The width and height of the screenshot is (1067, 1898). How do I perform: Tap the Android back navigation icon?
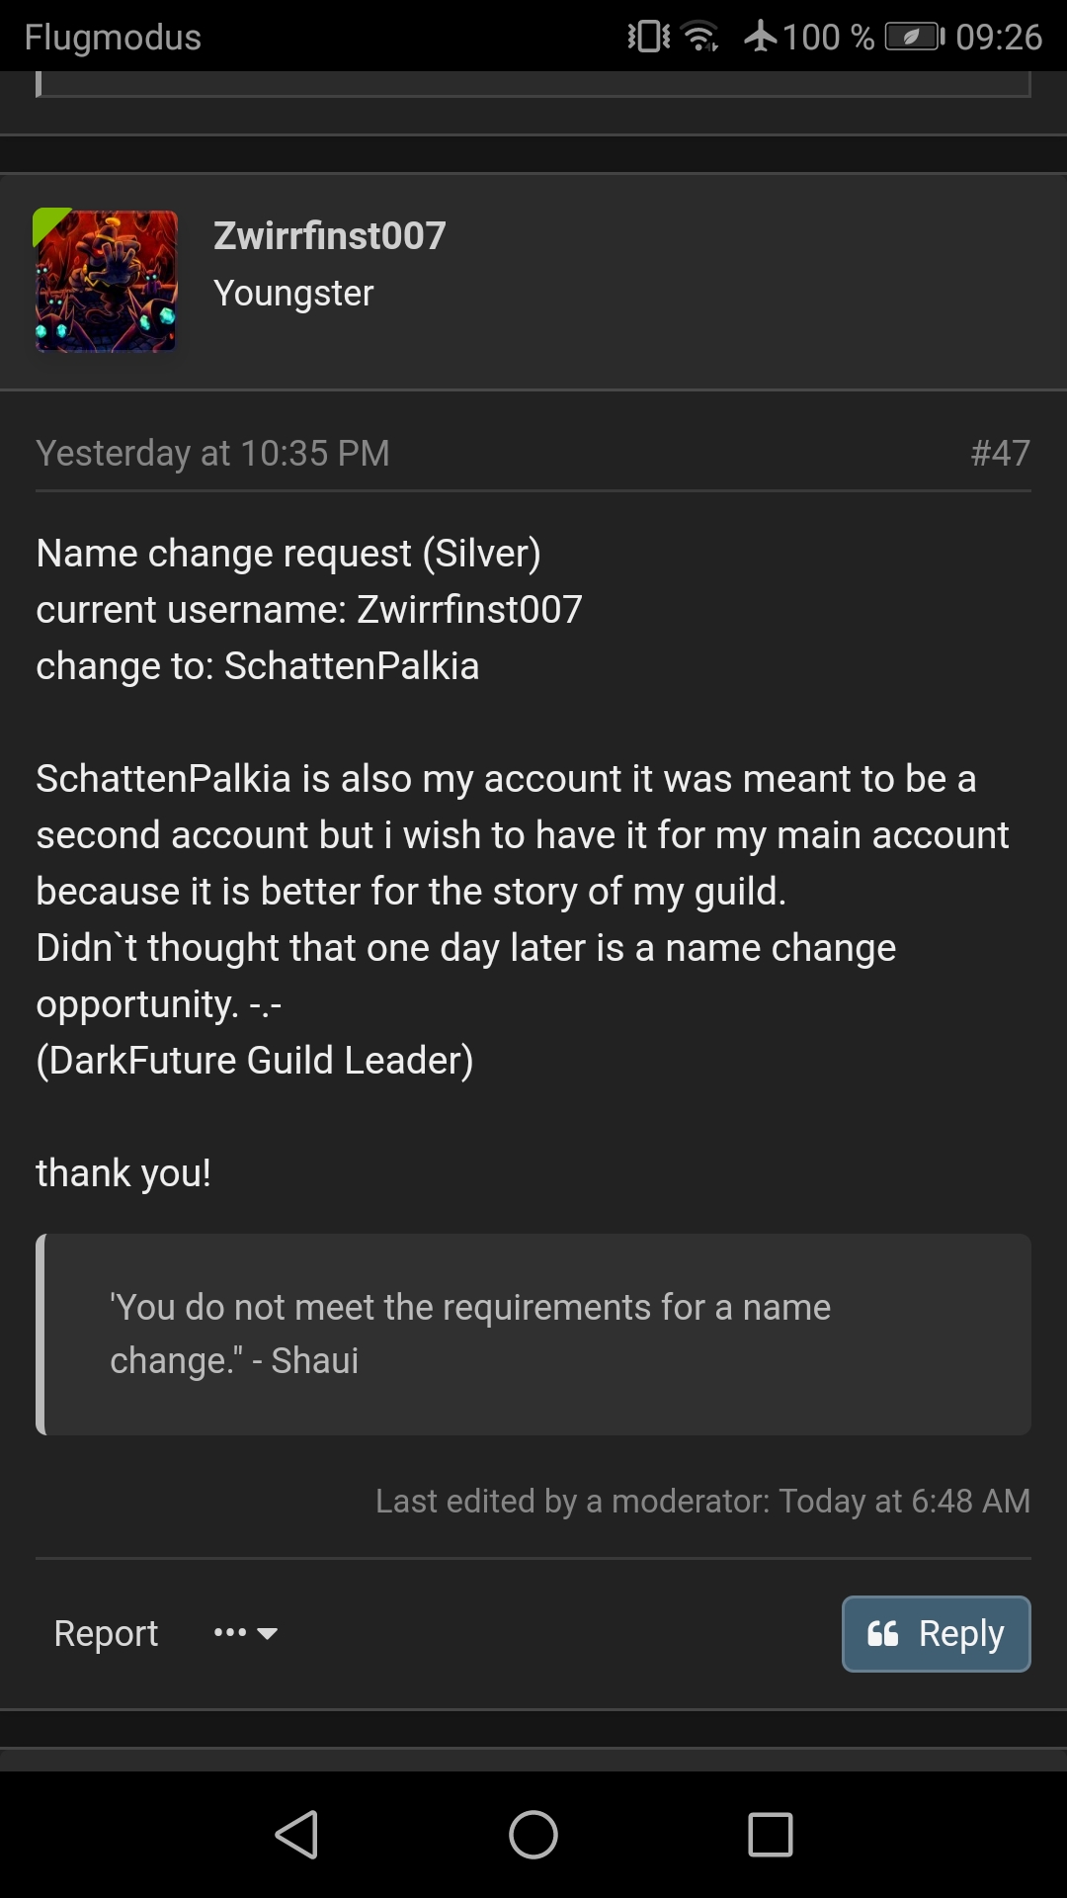[296, 1835]
